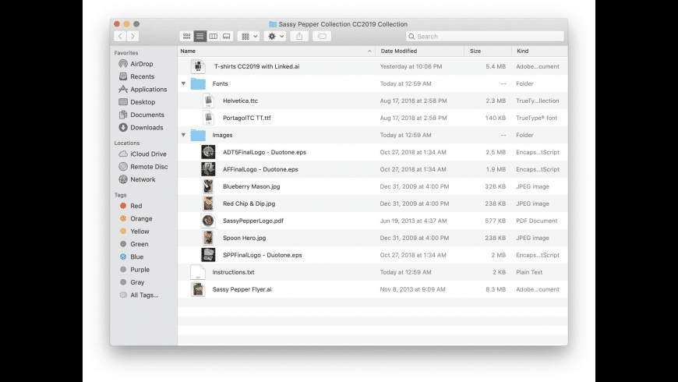The image size is (678, 382).
Task: Switch to column view in toolbar
Action: (214, 36)
